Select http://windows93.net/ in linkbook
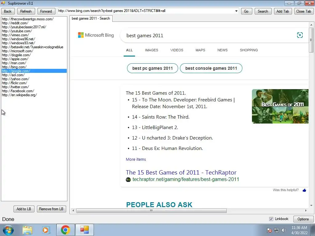This screenshot has height=236, width=315. pos(18,43)
